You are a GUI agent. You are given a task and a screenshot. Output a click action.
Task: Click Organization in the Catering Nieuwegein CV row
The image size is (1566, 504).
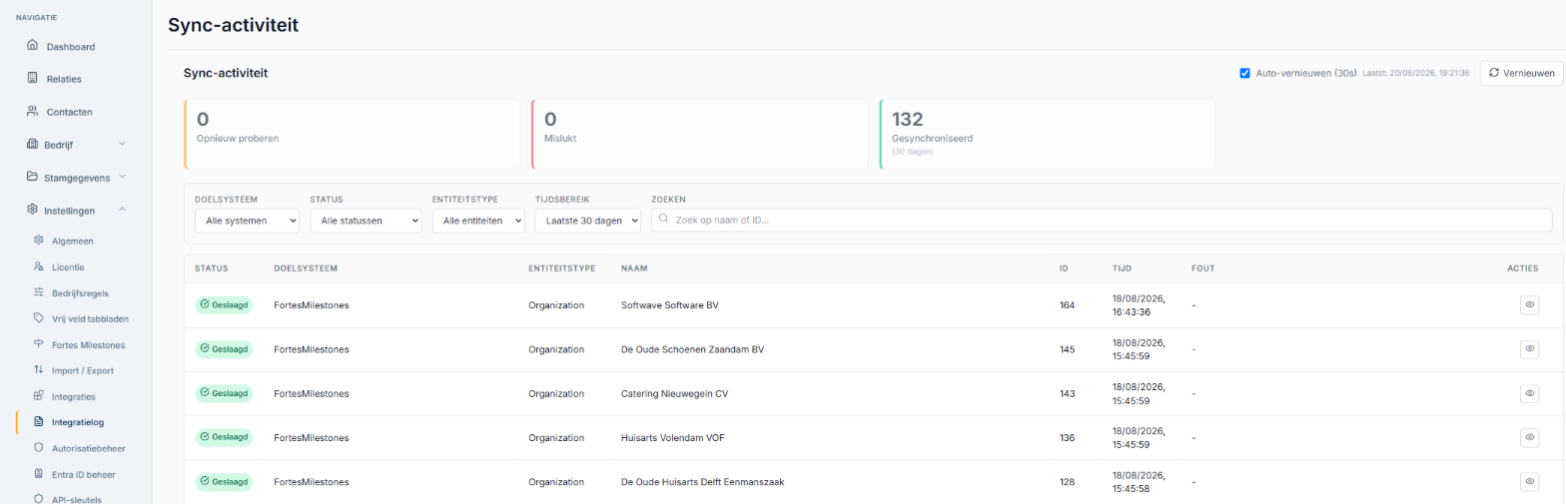tap(556, 393)
